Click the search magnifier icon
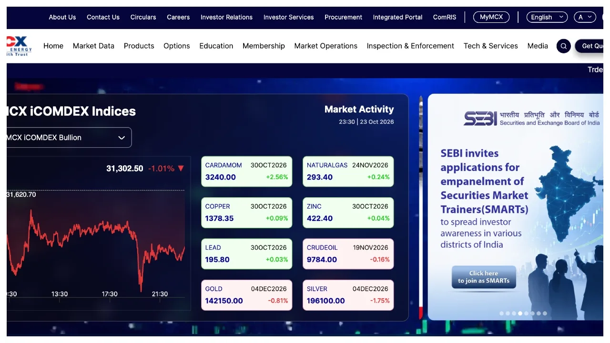 point(564,46)
